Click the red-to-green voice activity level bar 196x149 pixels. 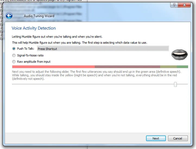100,67
